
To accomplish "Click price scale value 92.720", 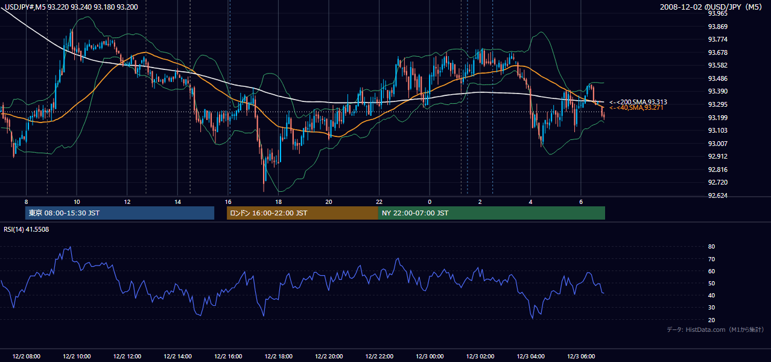I will pyautogui.click(x=717, y=182).
